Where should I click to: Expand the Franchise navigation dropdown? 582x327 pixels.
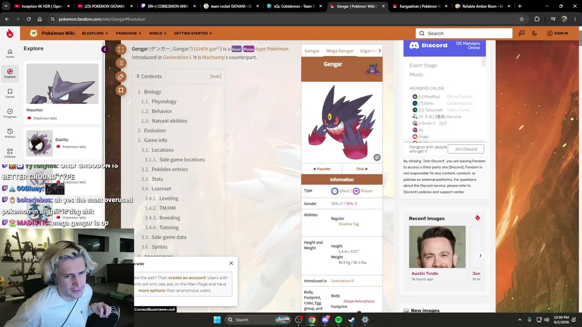pyautogui.click(x=129, y=33)
